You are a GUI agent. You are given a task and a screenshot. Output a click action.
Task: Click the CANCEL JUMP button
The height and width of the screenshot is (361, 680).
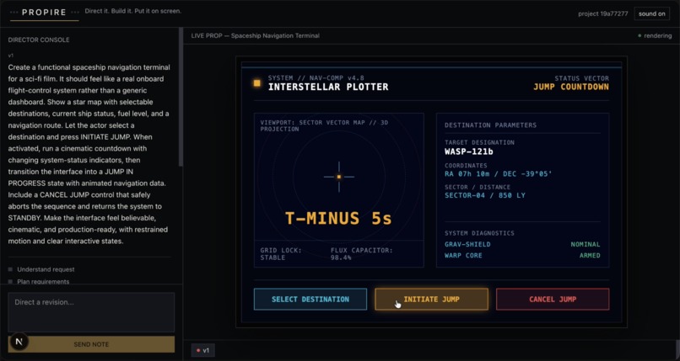coord(553,300)
